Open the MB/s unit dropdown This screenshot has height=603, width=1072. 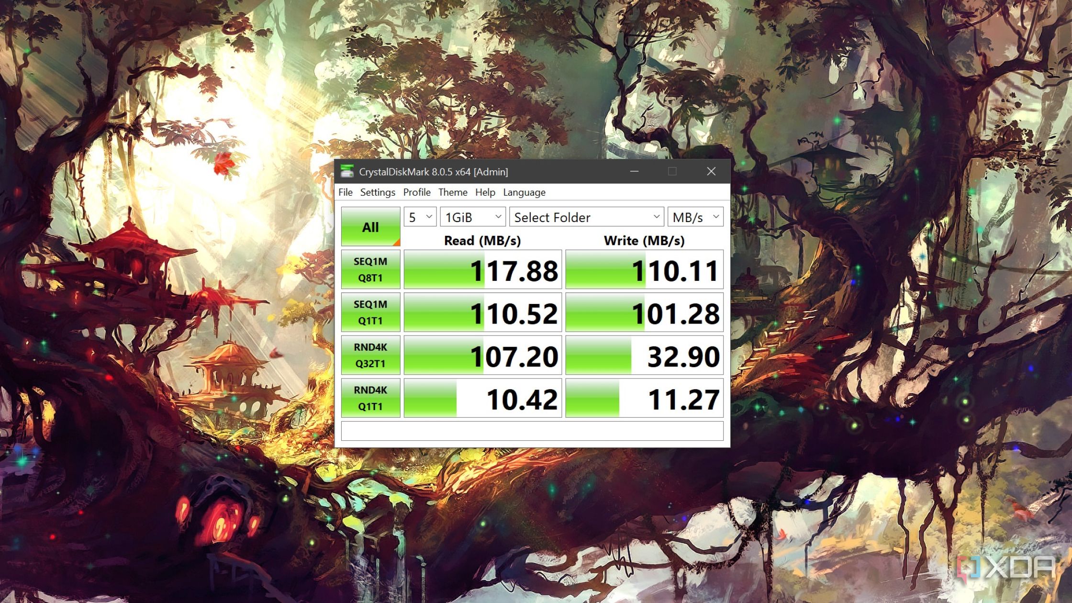click(695, 217)
